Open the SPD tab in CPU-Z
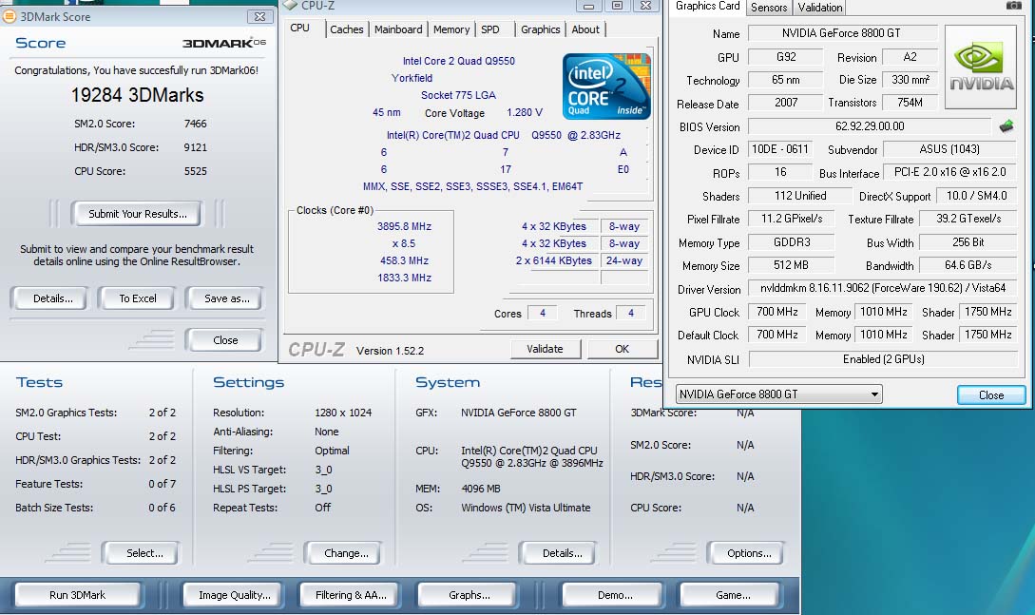This screenshot has width=1035, height=615. pyautogui.click(x=490, y=29)
